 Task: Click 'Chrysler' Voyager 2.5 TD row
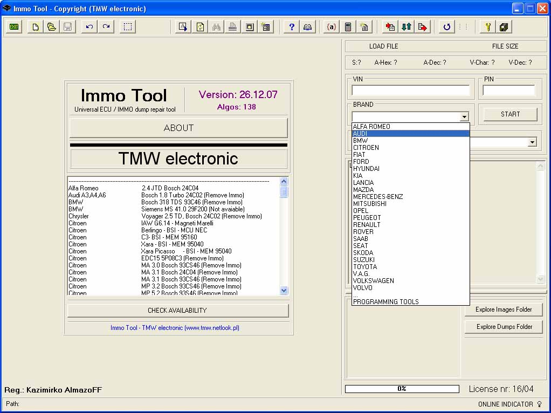pyautogui.click(x=174, y=216)
